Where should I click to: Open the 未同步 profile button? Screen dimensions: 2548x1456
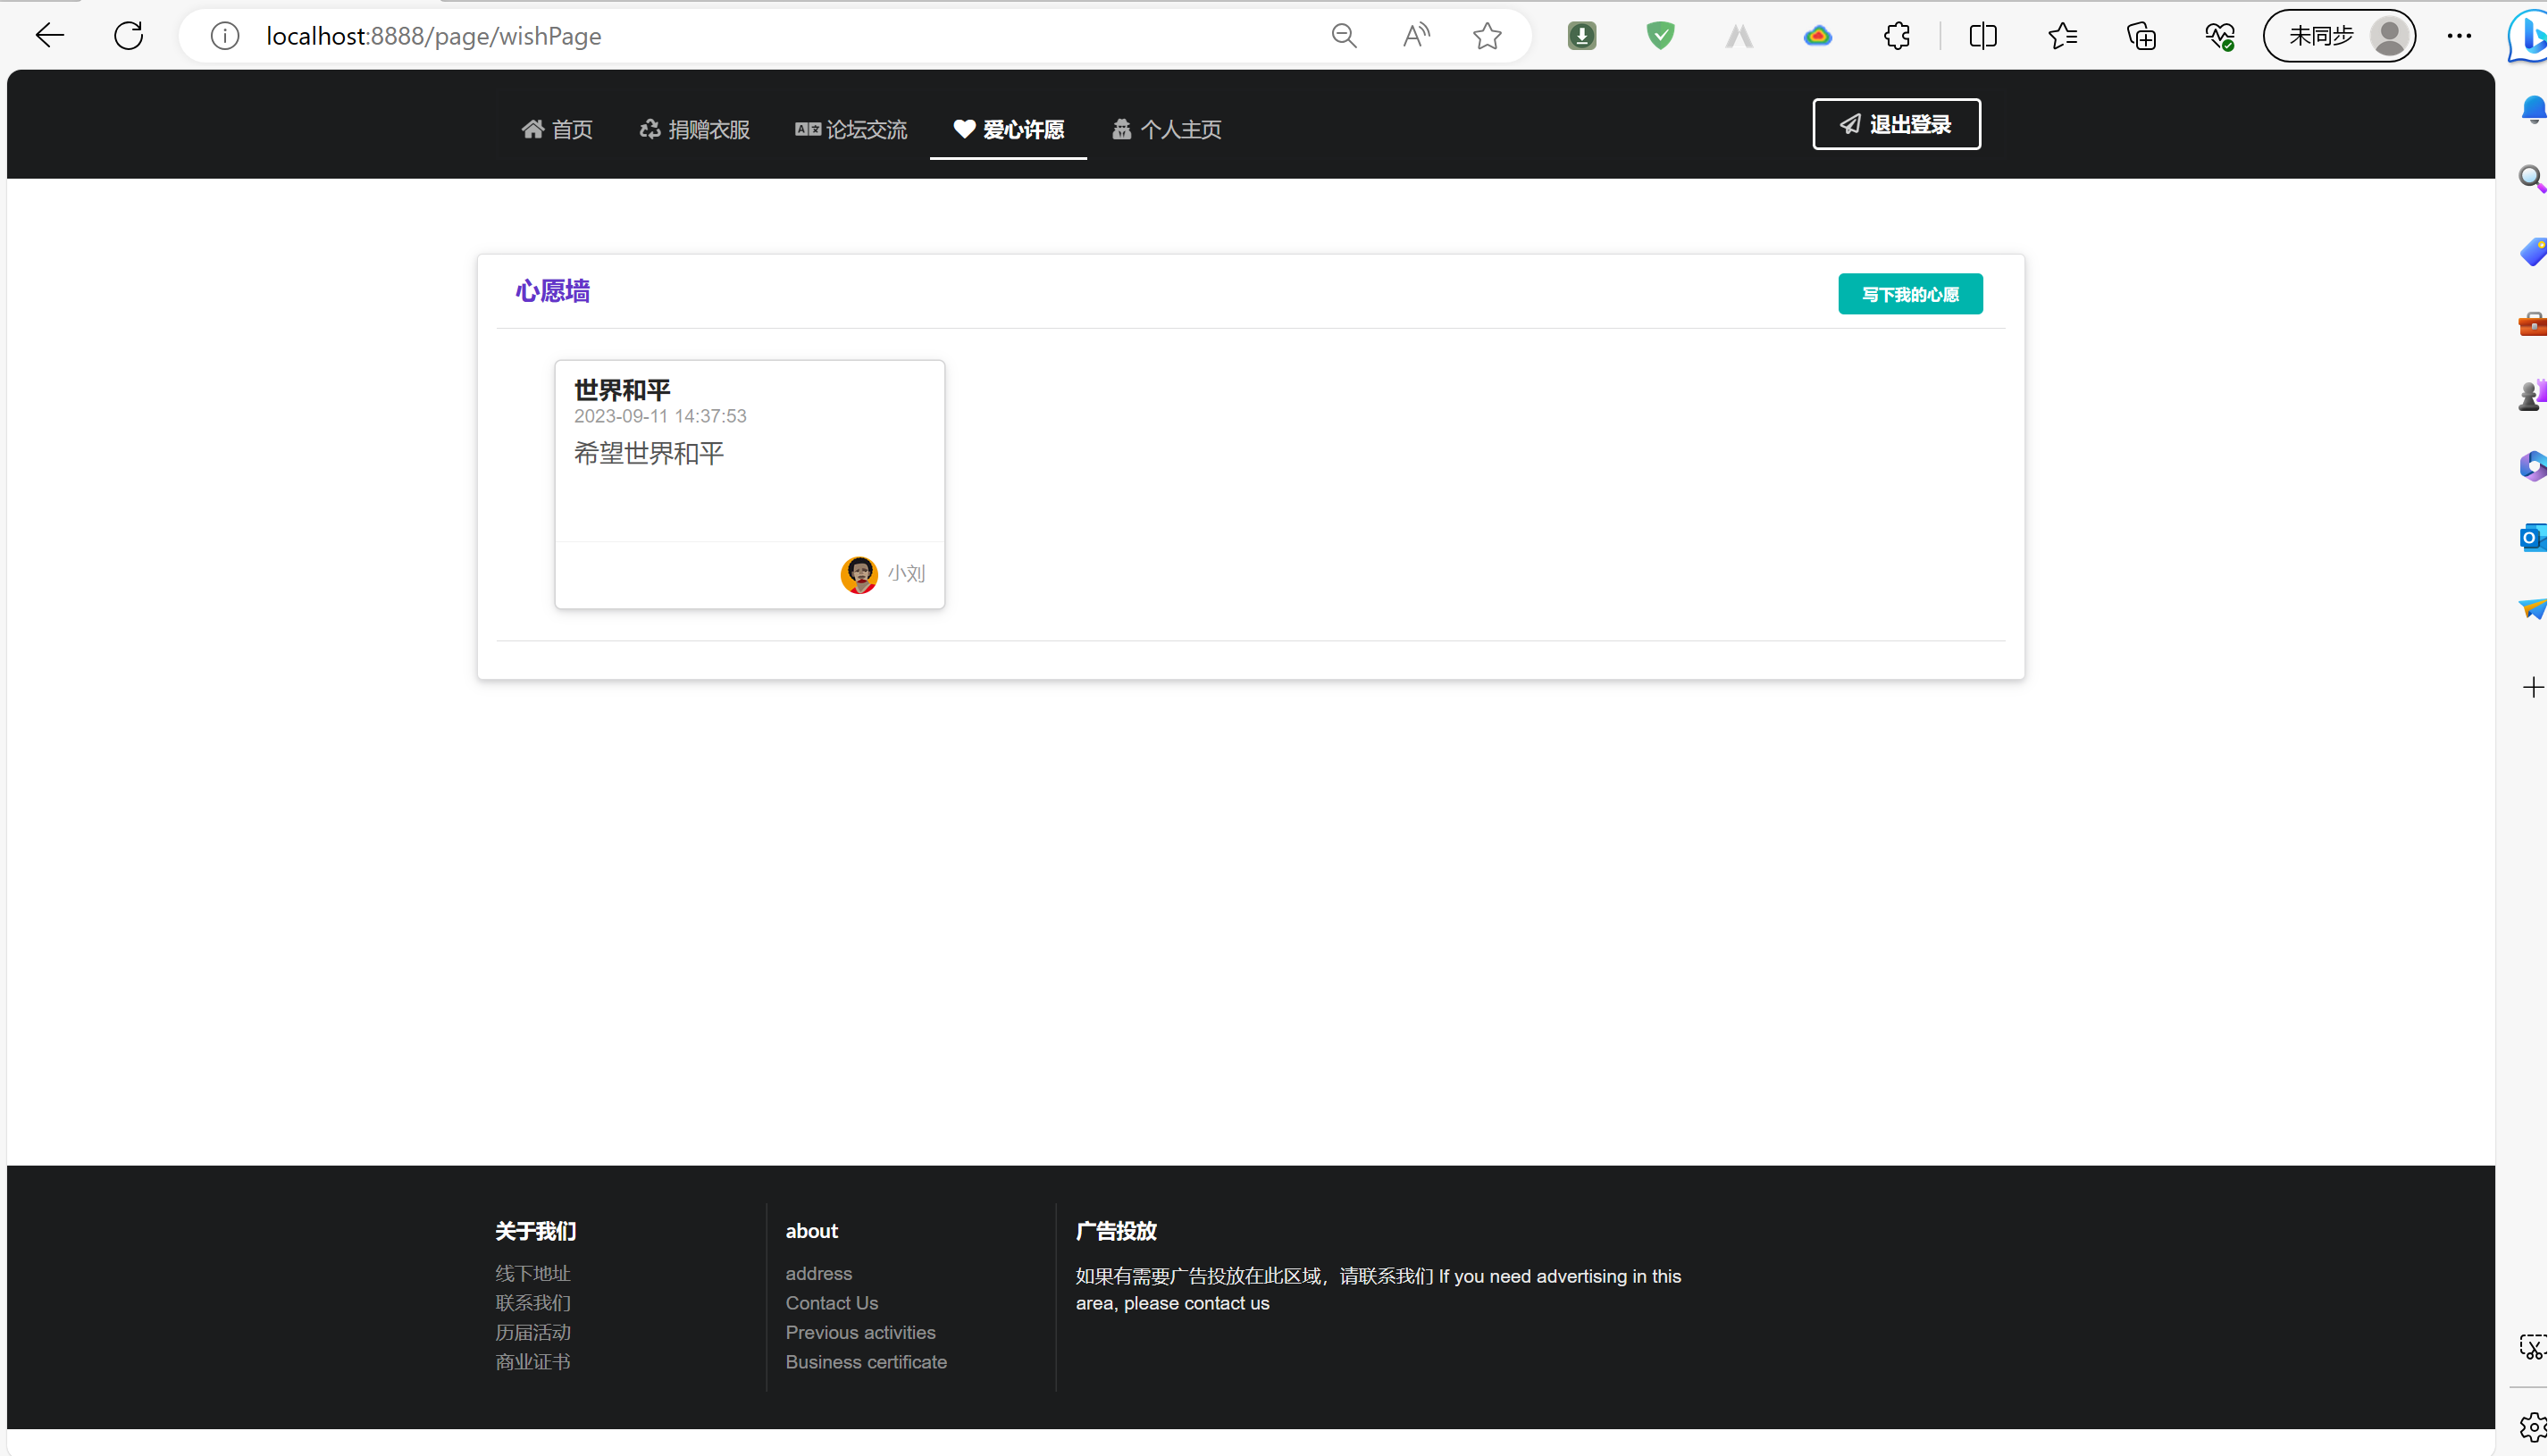tap(2339, 36)
